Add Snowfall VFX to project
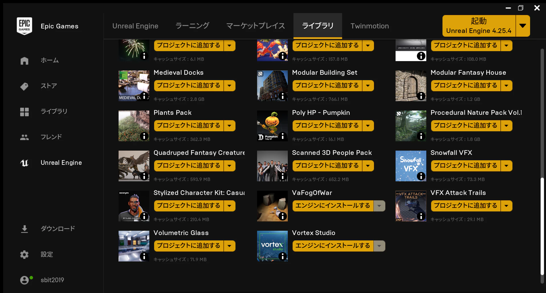546x293 pixels. click(x=466, y=166)
